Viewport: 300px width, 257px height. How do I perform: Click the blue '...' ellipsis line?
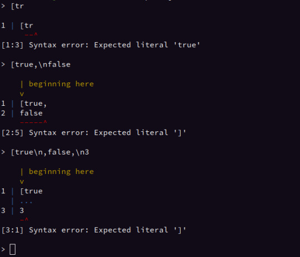tap(26, 202)
